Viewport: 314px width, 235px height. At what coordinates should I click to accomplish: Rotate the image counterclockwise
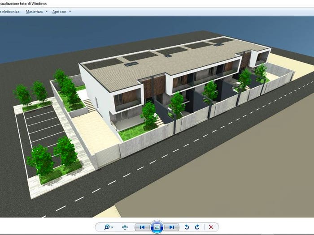click(x=187, y=227)
